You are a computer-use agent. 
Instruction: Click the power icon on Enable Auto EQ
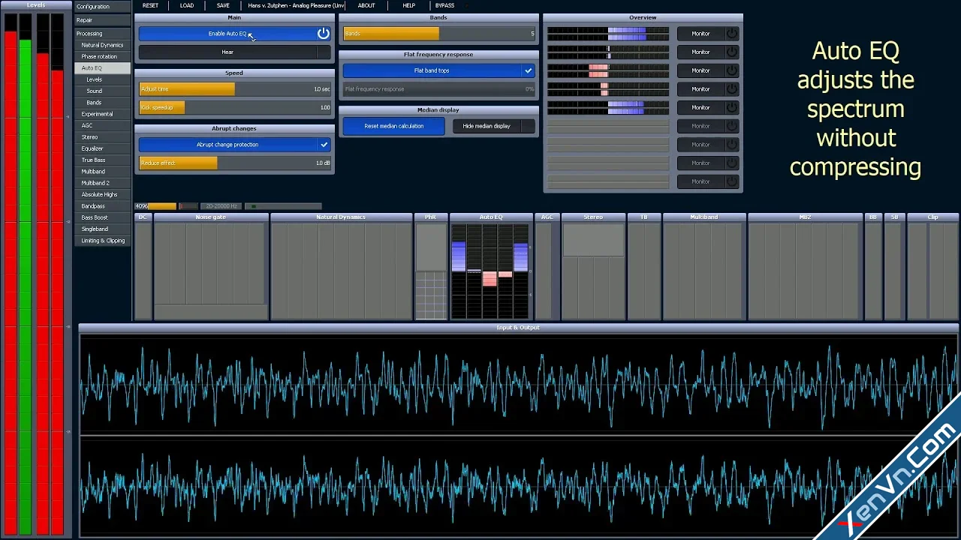323,34
